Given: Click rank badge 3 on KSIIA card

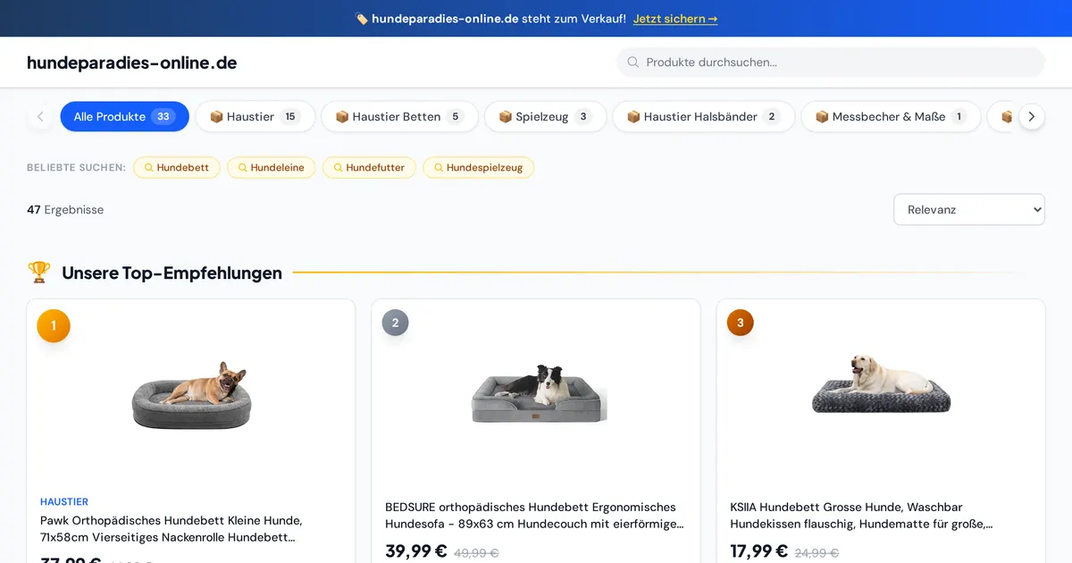Looking at the screenshot, I should [741, 323].
